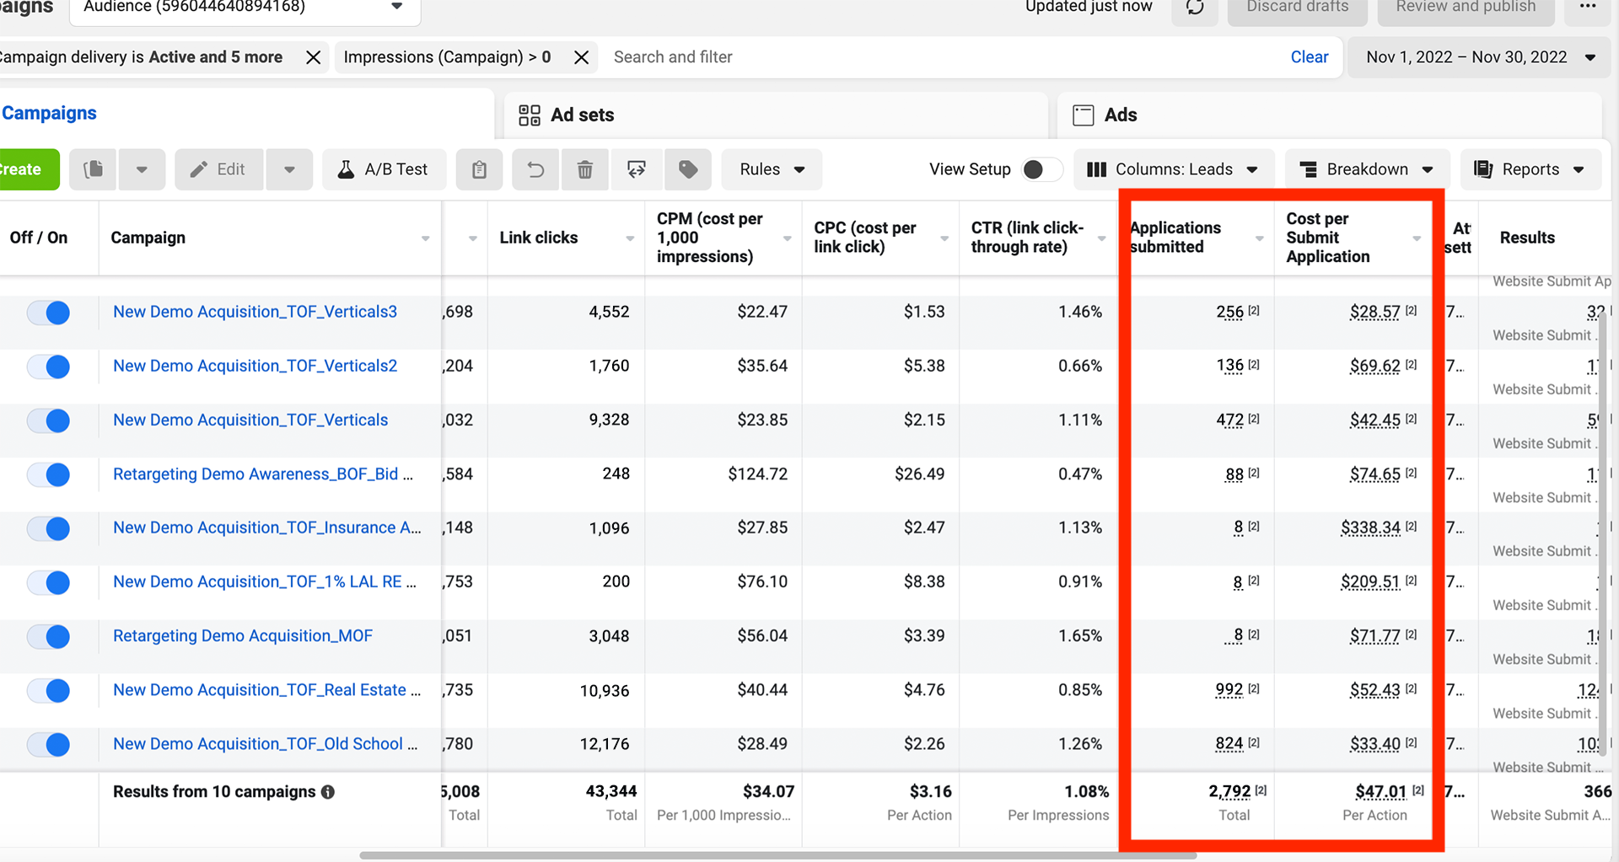
Task: Toggle the Retargeting Demo Awareness_BOF_Bid campaign switch
Action: click(48, 474)
